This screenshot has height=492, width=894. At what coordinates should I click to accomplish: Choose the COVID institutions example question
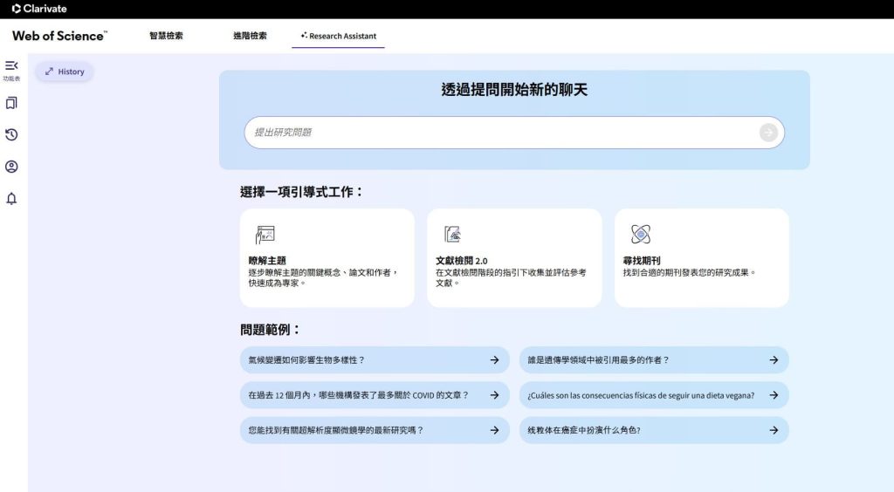pyautogui.click(x=374, y=395)
